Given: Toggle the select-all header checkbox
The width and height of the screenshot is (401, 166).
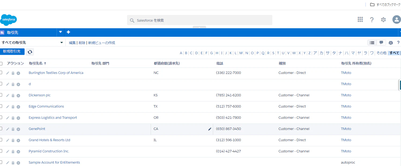Looking at the screenshot, I should tap(1, 64).
